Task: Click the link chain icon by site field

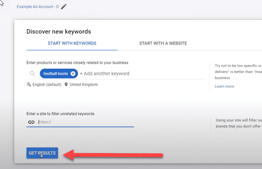Action: click(31, 122)
